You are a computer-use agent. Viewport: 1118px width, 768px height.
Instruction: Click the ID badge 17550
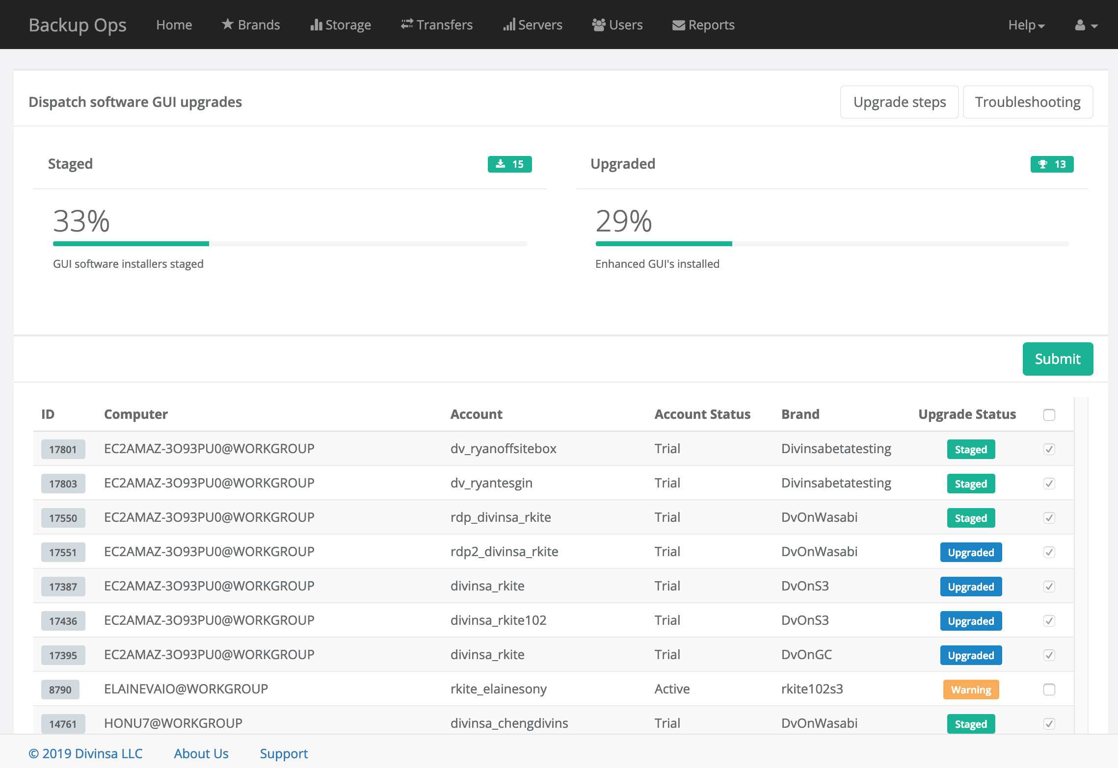[x=63, y=518]
